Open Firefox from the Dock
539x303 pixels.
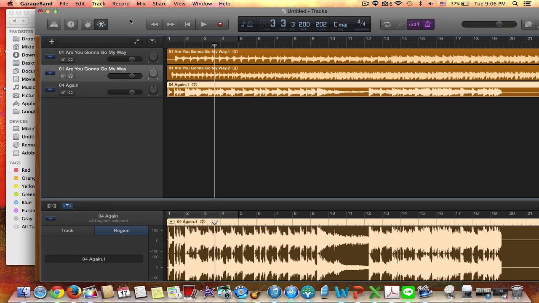pyautogui.click(x=74, y=292)
